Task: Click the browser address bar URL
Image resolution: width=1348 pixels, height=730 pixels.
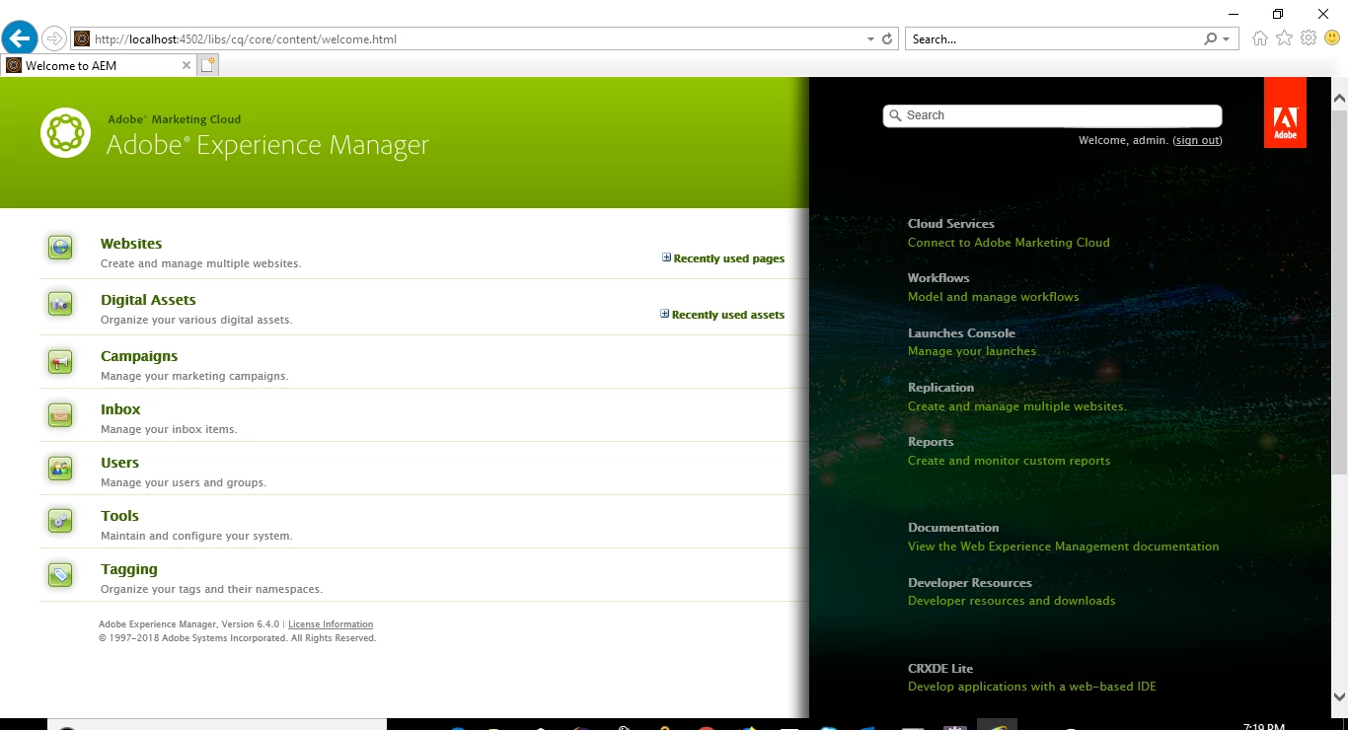Action: tap(246, 39)
